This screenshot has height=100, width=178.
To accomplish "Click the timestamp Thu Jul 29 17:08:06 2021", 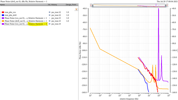I will 167,1.
